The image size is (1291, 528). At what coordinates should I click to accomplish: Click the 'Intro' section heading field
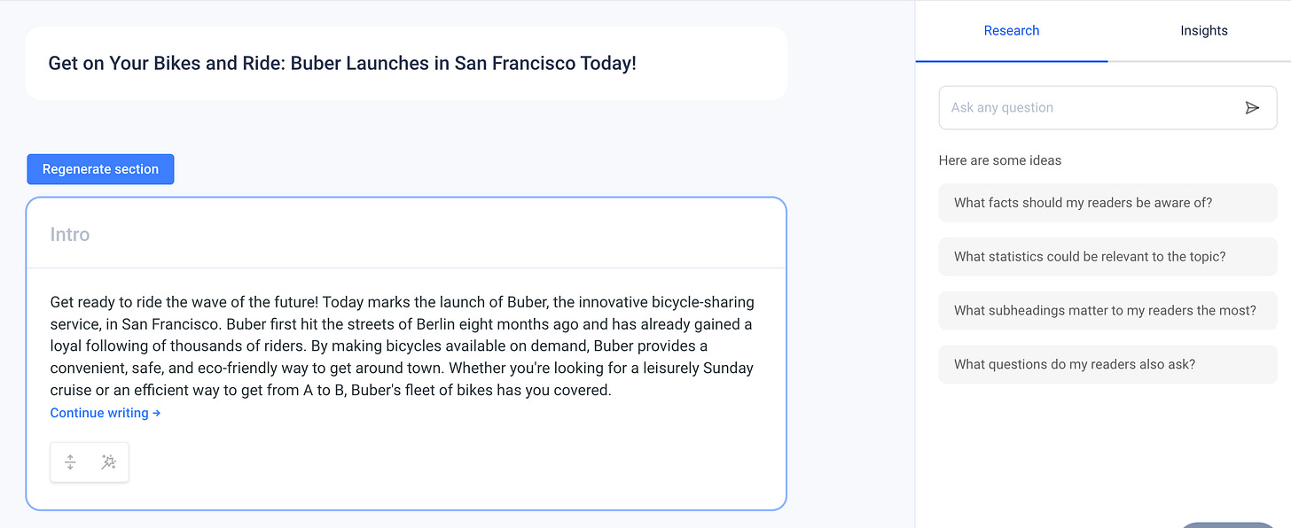coord(406,235)
